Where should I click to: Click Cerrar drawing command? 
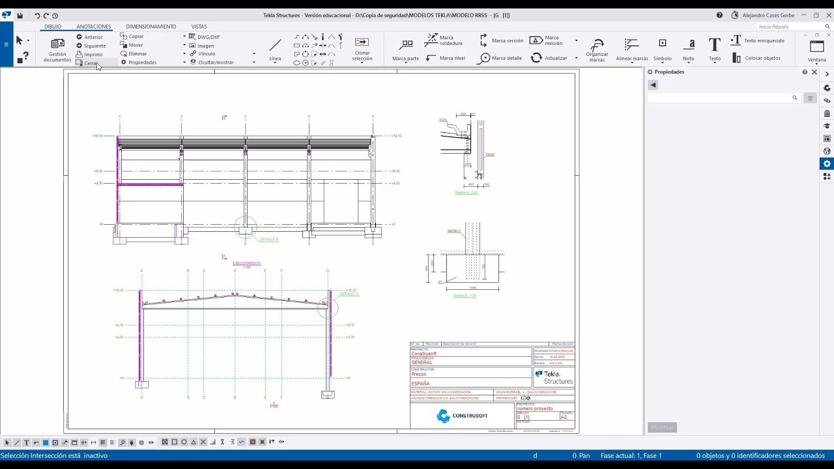click(87, 63)
